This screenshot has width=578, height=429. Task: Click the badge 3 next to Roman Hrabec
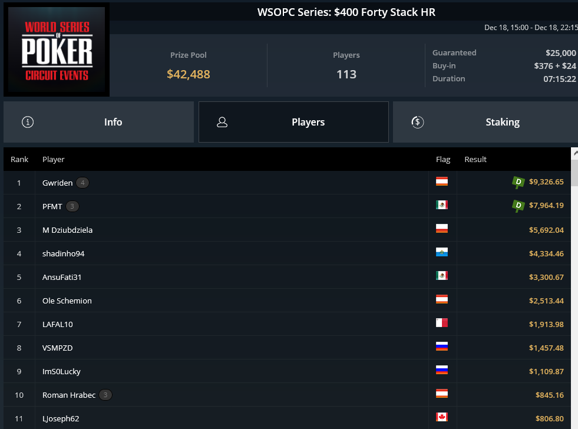(x=105, y=395)
